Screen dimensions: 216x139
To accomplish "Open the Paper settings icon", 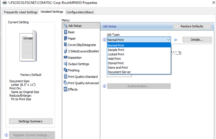I will [65, 38].
